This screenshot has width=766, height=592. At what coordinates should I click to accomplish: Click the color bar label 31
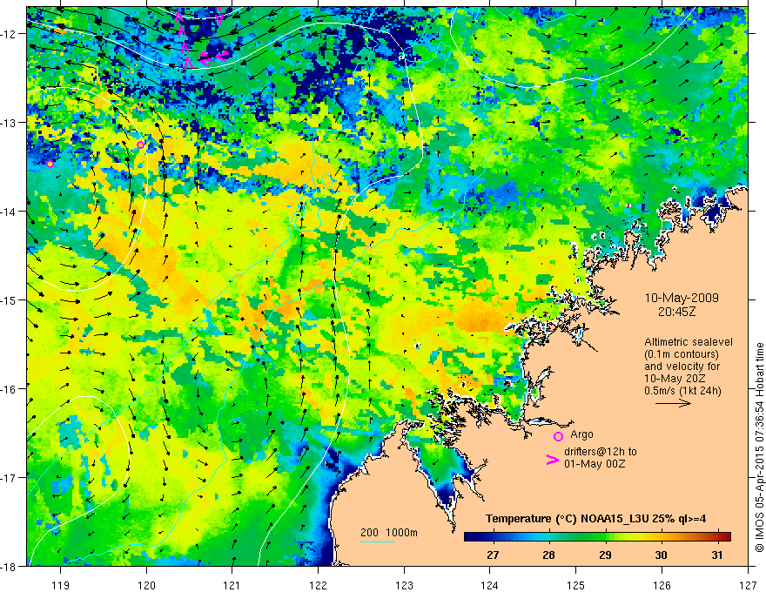pyautogui.click(x=716, y=555)
